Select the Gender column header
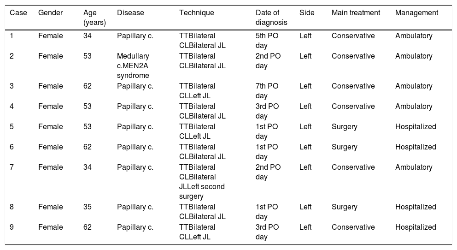This screenshot has height=250, width=457. tap(50, 13)
